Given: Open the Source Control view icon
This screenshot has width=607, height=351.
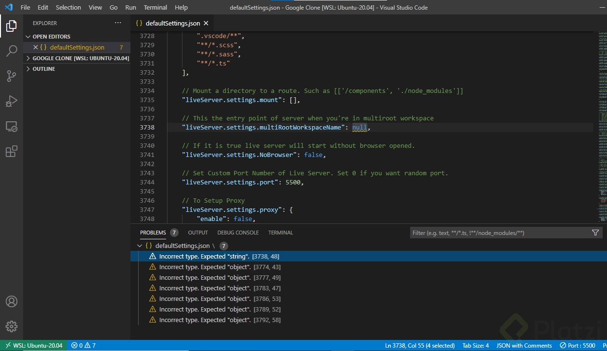Looking at the screenshot, I should point(12,76).
